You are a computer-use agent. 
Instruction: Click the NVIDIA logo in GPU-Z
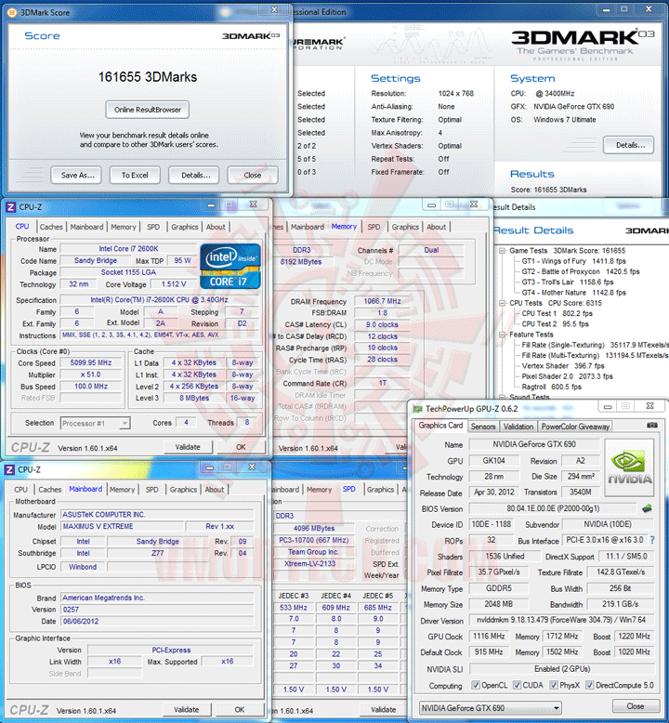[629, 467]
